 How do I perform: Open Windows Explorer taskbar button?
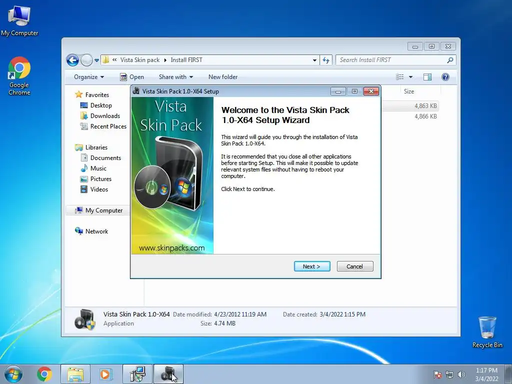click(x=75, y=374)
